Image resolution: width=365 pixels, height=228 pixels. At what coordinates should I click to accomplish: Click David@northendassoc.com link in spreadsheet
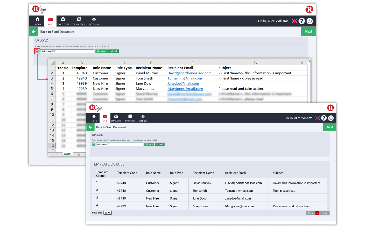(189, 73)
